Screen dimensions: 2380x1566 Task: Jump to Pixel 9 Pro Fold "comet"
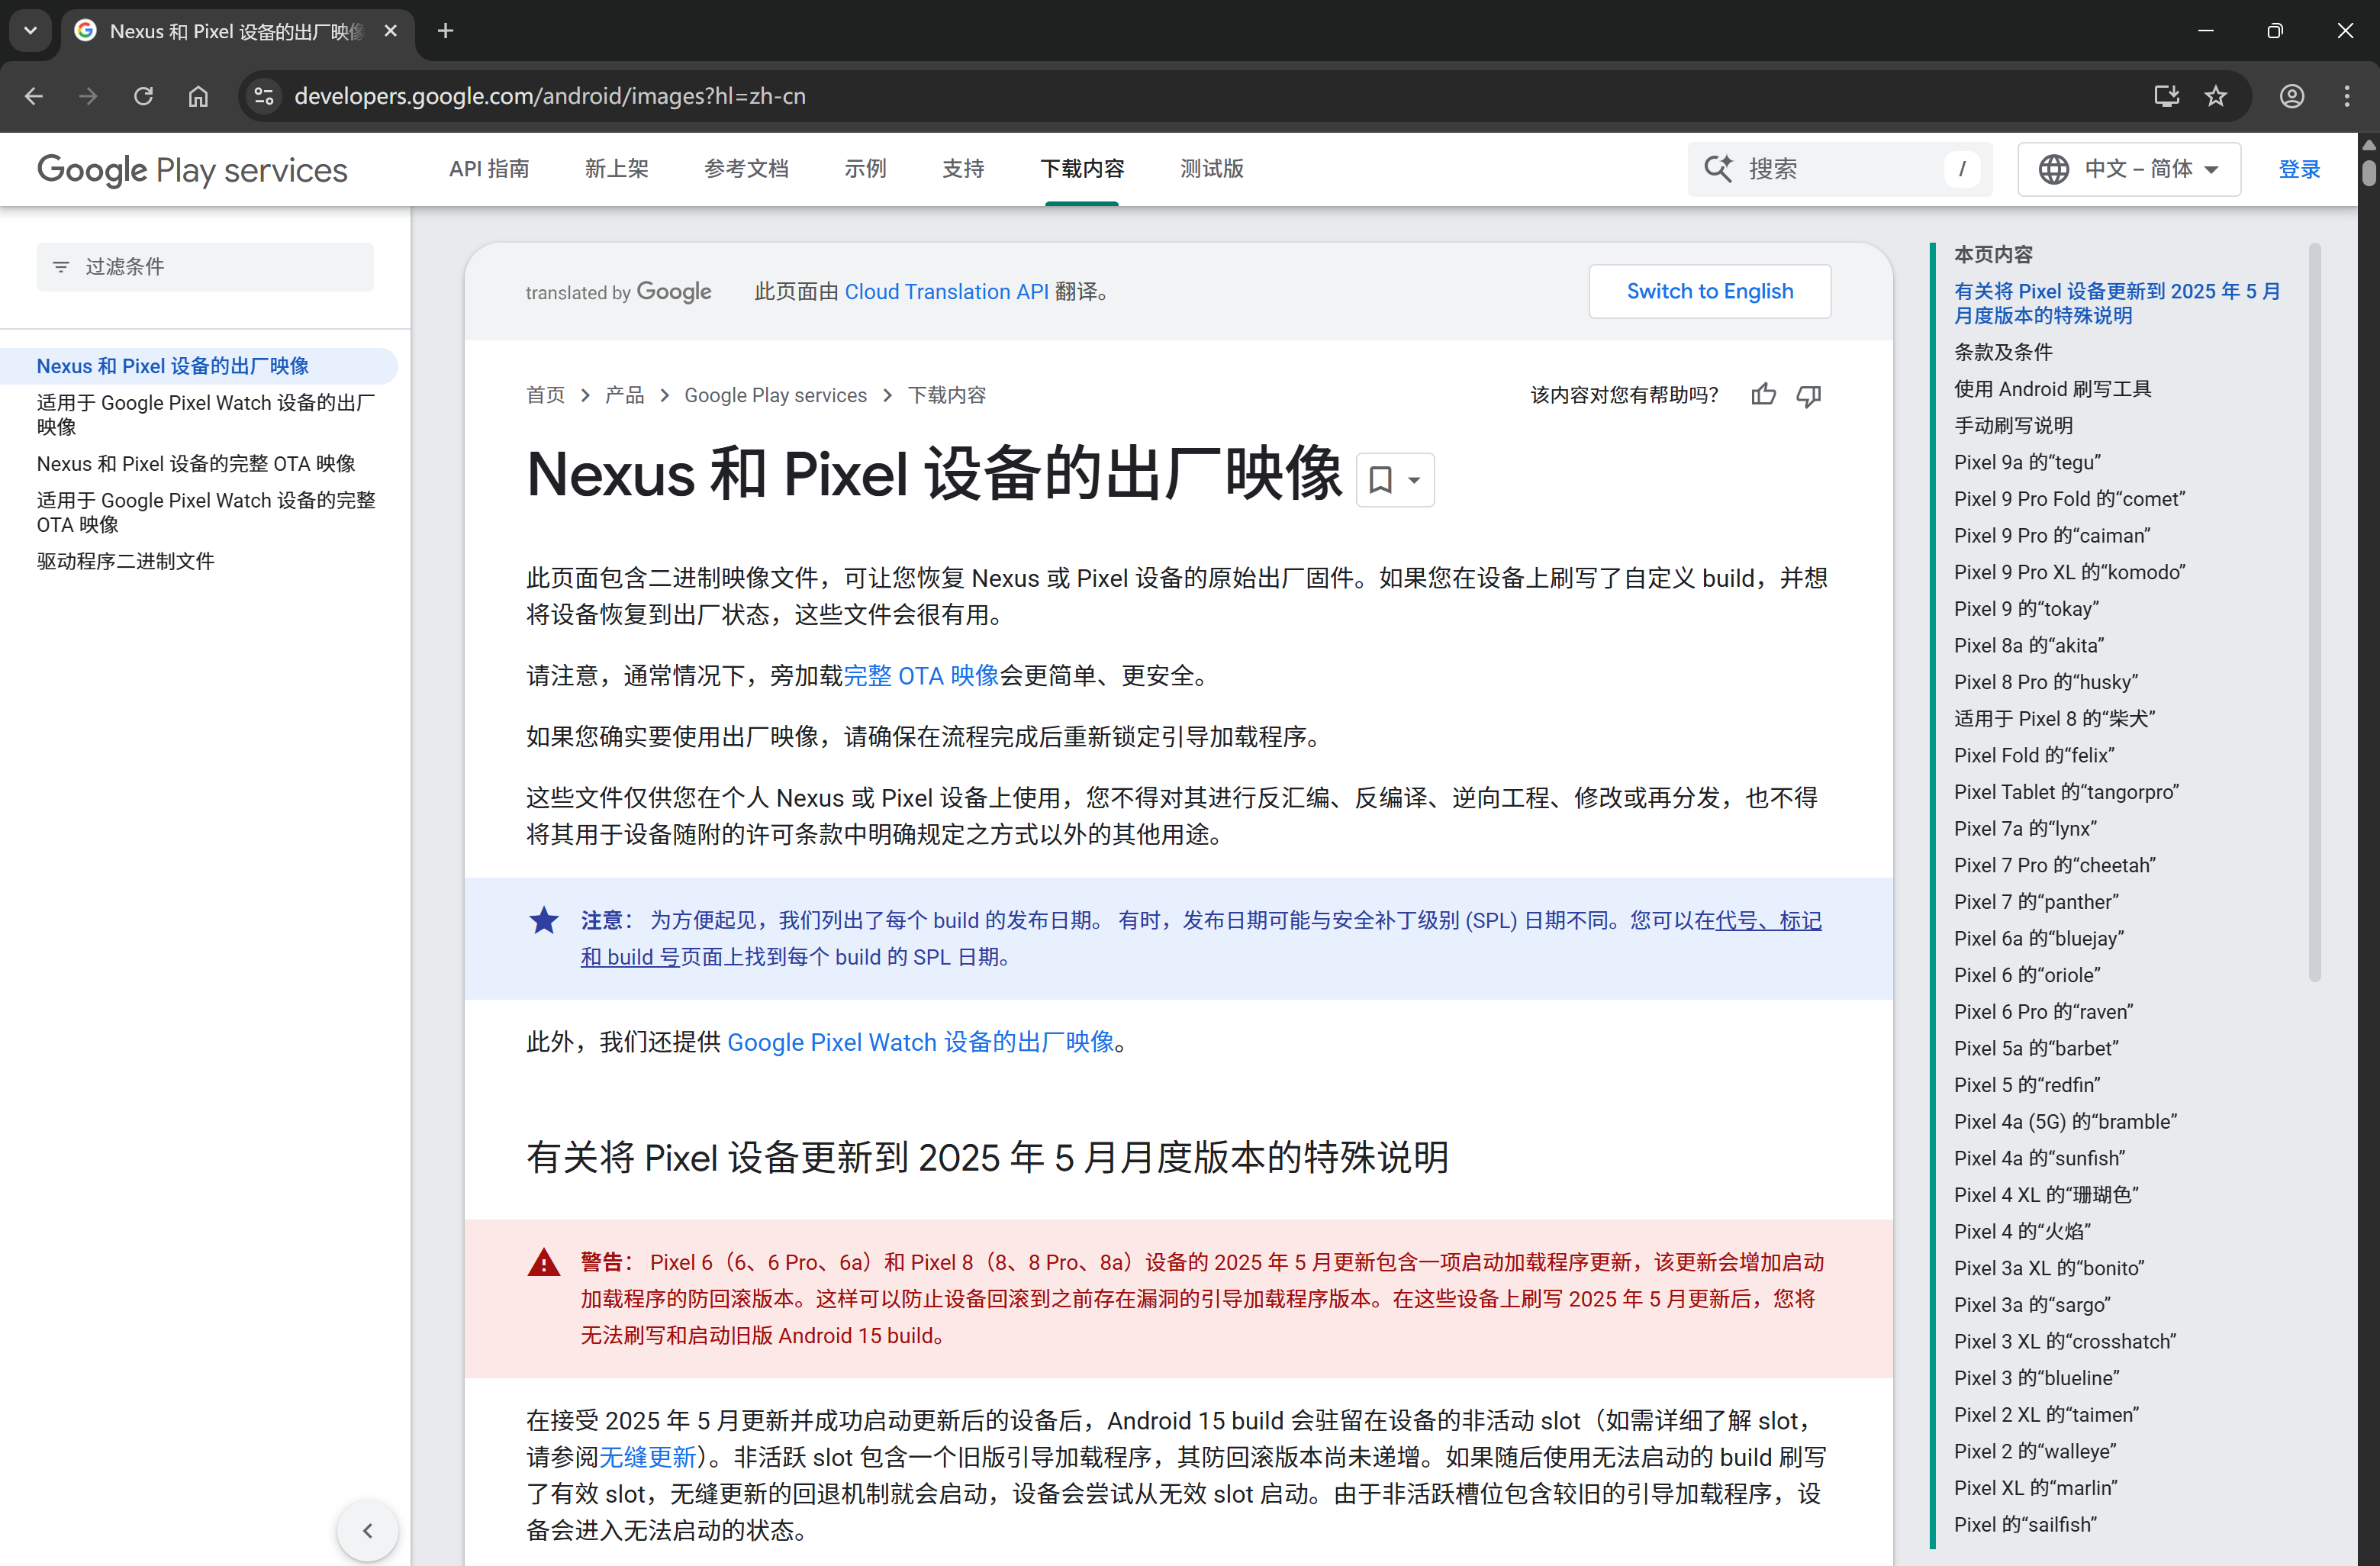(x=2070, y=499)
